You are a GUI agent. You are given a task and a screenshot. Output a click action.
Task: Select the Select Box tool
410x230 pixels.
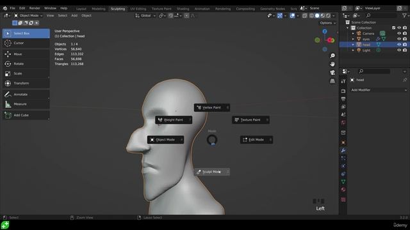(26, 33)
